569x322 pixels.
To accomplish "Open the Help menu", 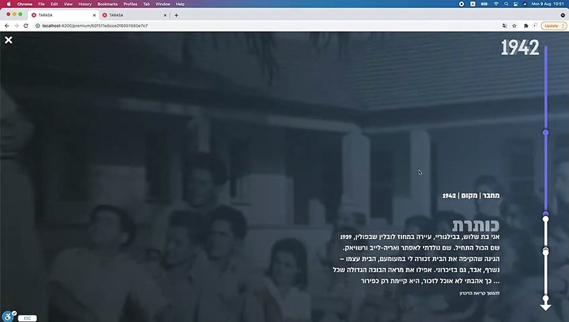I will [x=180, y=4].
